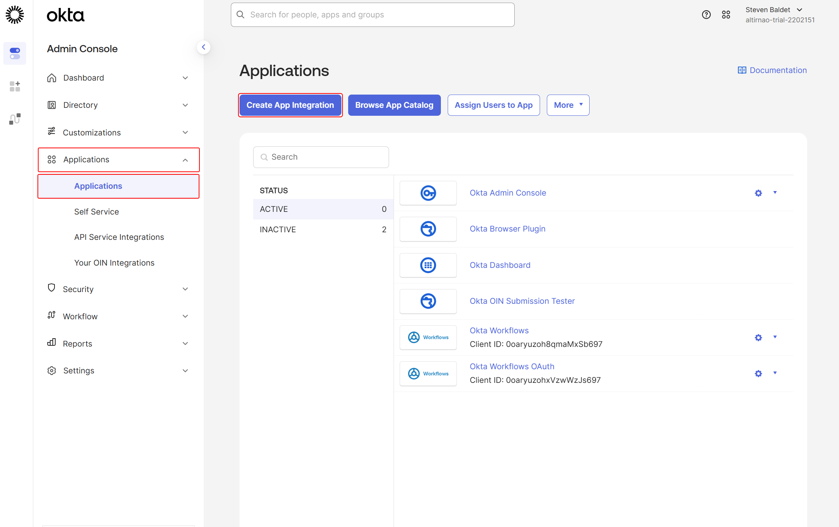Open the add-apps grid icon in rail

tap(15, 86)
